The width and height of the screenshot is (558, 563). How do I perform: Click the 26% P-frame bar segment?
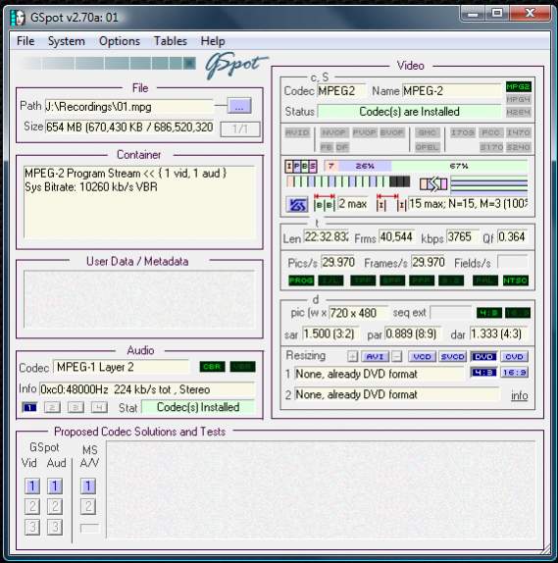click(x=365, y=166)
